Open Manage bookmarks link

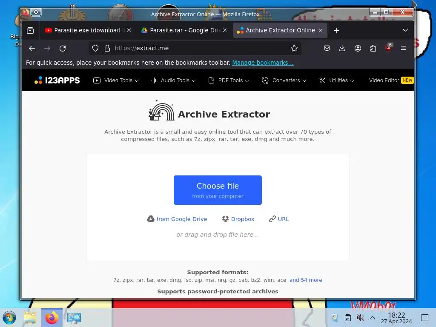coord(263,63)
